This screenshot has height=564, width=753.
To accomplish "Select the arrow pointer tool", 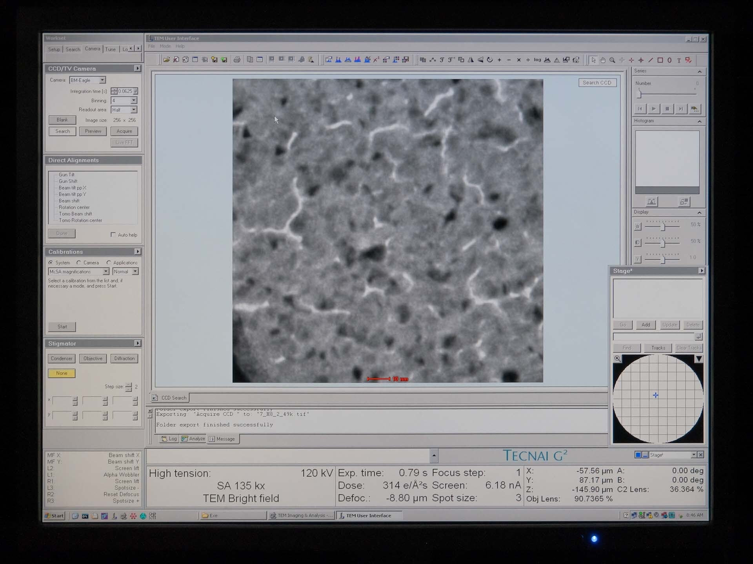I will (593, 60).
